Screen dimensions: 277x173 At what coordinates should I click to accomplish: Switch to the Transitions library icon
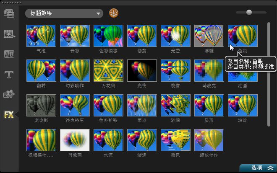[x=9, y=34]
